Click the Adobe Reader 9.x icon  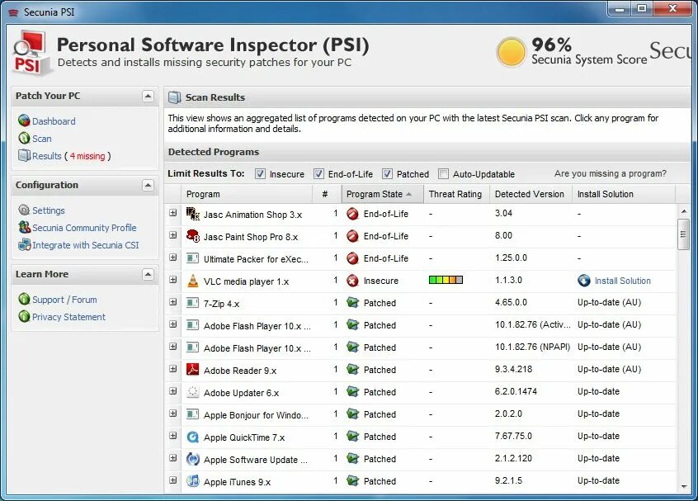click(x=193, y=370)
